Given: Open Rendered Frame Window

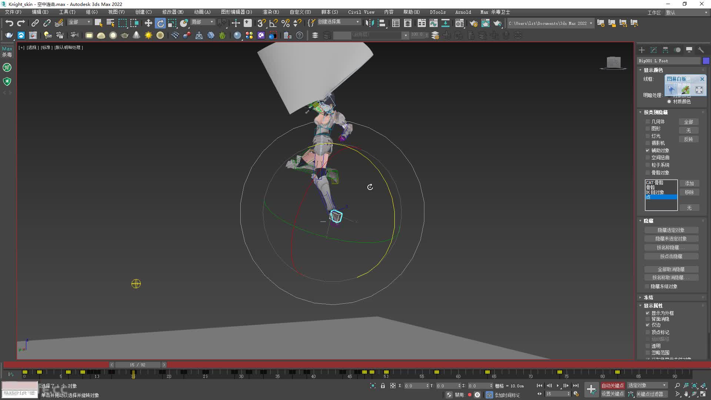Looking at the screenshot, I should pos(485,23).
